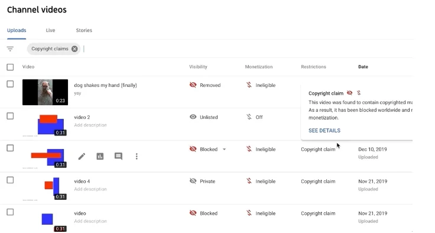Tick checkbox for the Dec 10, 2019 video
Screen dimensions: 435x233
[x=10, y=148]
